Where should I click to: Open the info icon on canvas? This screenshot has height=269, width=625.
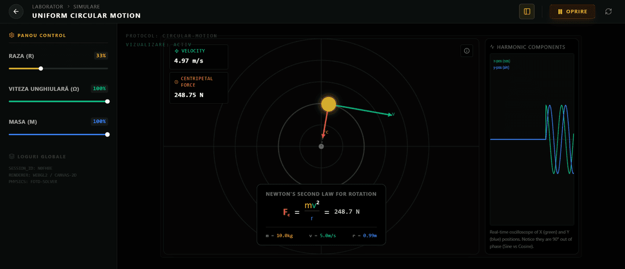(x=467, y=51)
